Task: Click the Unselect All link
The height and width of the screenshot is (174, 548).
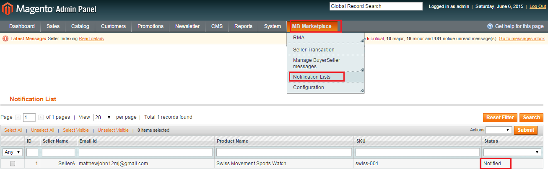Action: coord(42,130)
